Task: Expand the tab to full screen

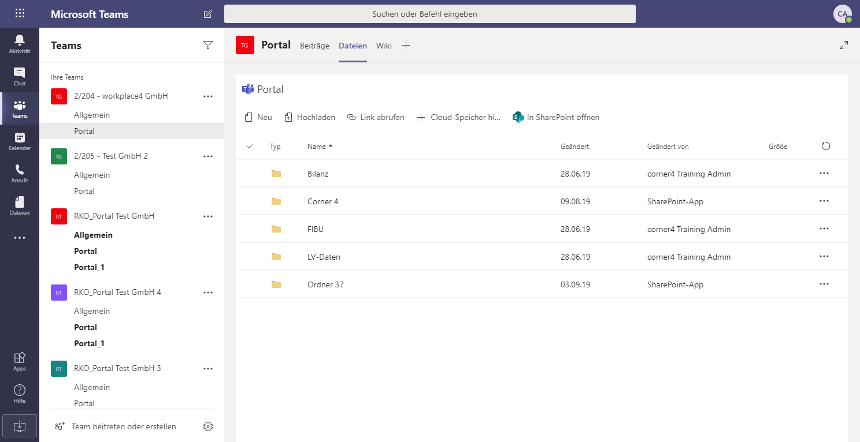Action: (x=844, y=45)
